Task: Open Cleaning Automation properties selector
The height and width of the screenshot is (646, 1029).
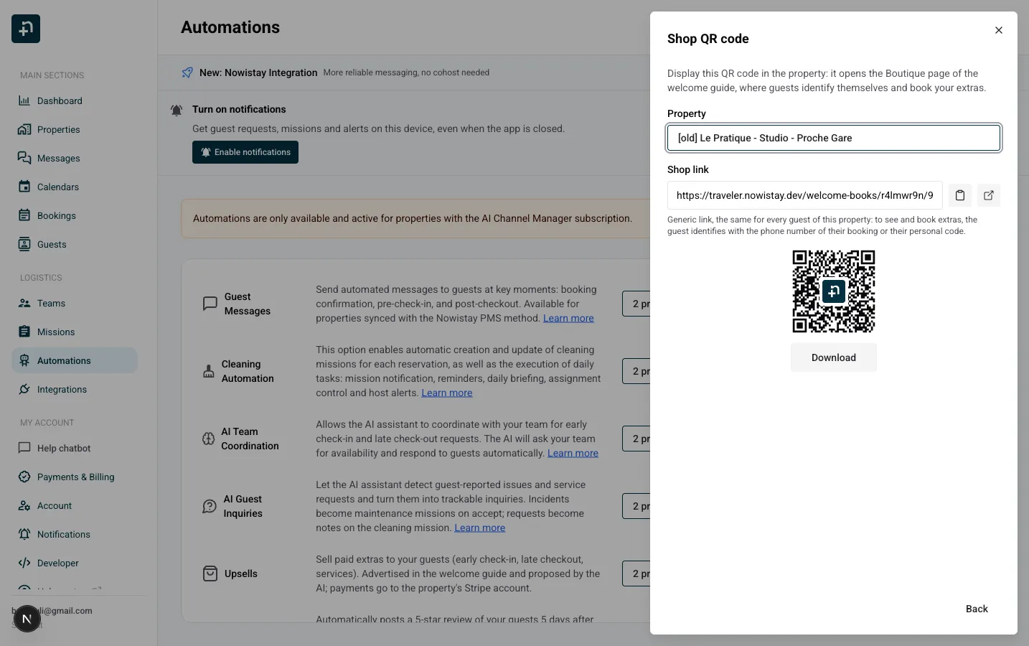Action: click(x=636, y=371)
